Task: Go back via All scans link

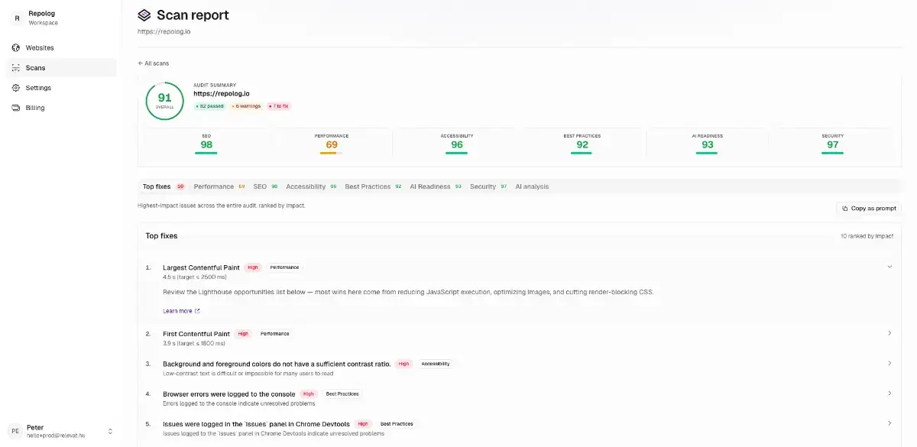Action: tap(154, 63)
